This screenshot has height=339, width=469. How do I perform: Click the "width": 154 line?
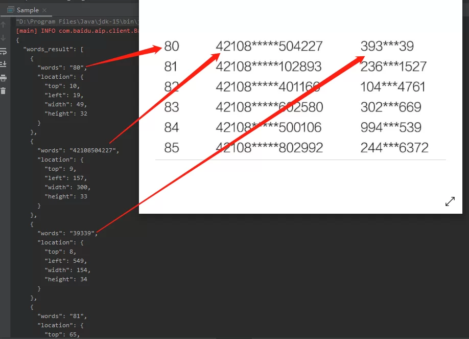[67, 270]
